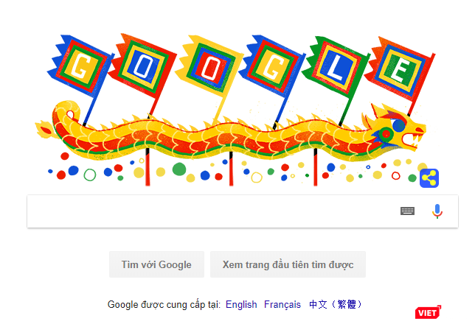Click the red flag with letter O
Screen dimensions: 475x327
143,68
